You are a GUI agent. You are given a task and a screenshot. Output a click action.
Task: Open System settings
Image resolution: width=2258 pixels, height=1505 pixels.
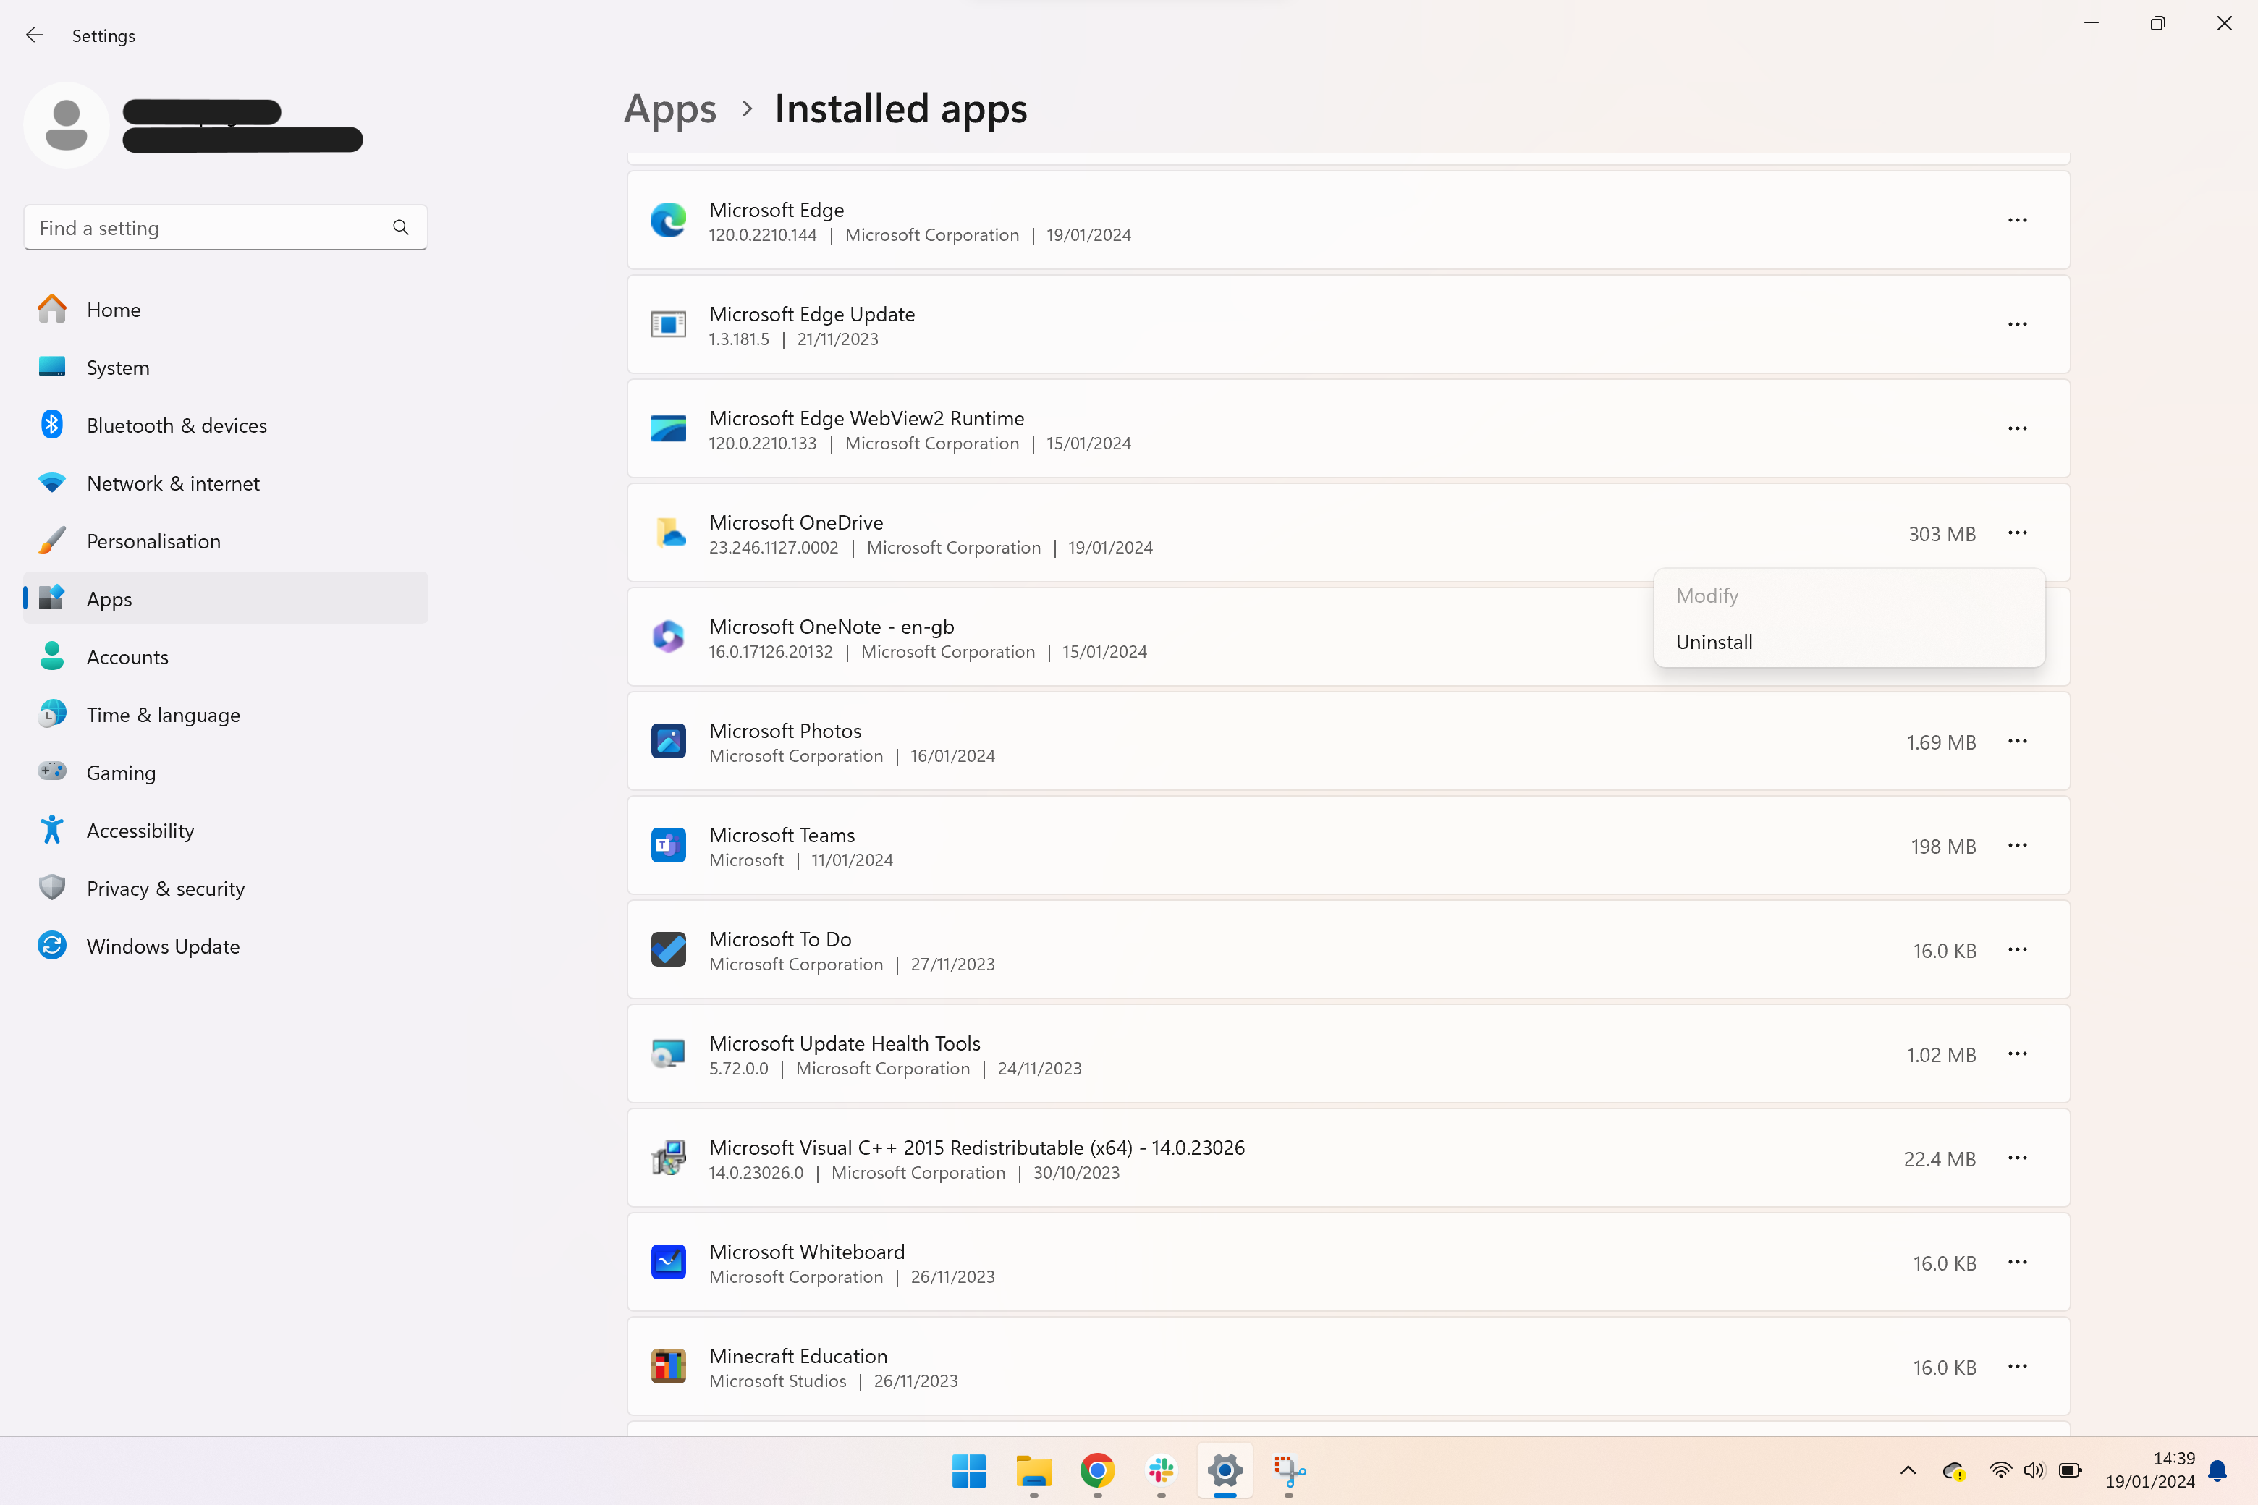(226, 368)
